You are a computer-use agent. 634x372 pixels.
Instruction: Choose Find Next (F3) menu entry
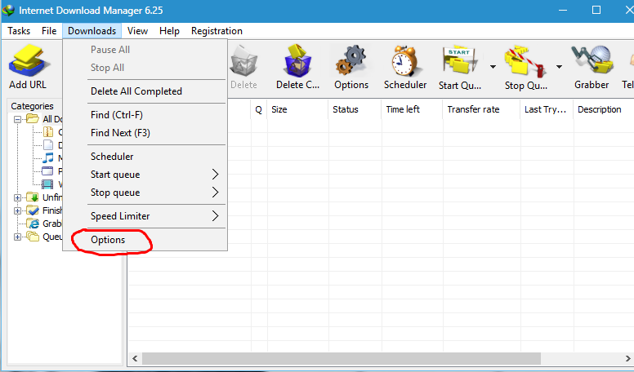145,133
